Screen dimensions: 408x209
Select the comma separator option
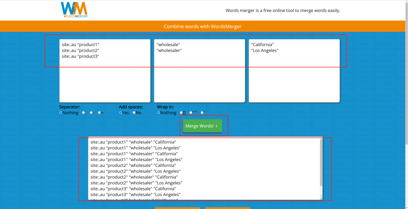pyautogui.click(x=84, y=113)
